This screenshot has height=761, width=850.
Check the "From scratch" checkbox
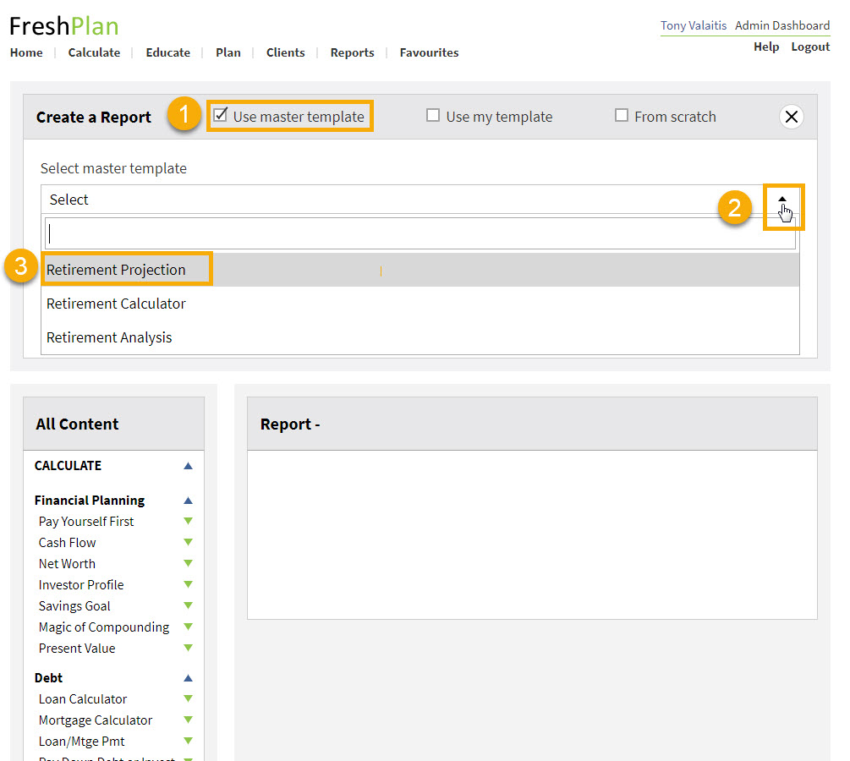[x=622, y=116]
